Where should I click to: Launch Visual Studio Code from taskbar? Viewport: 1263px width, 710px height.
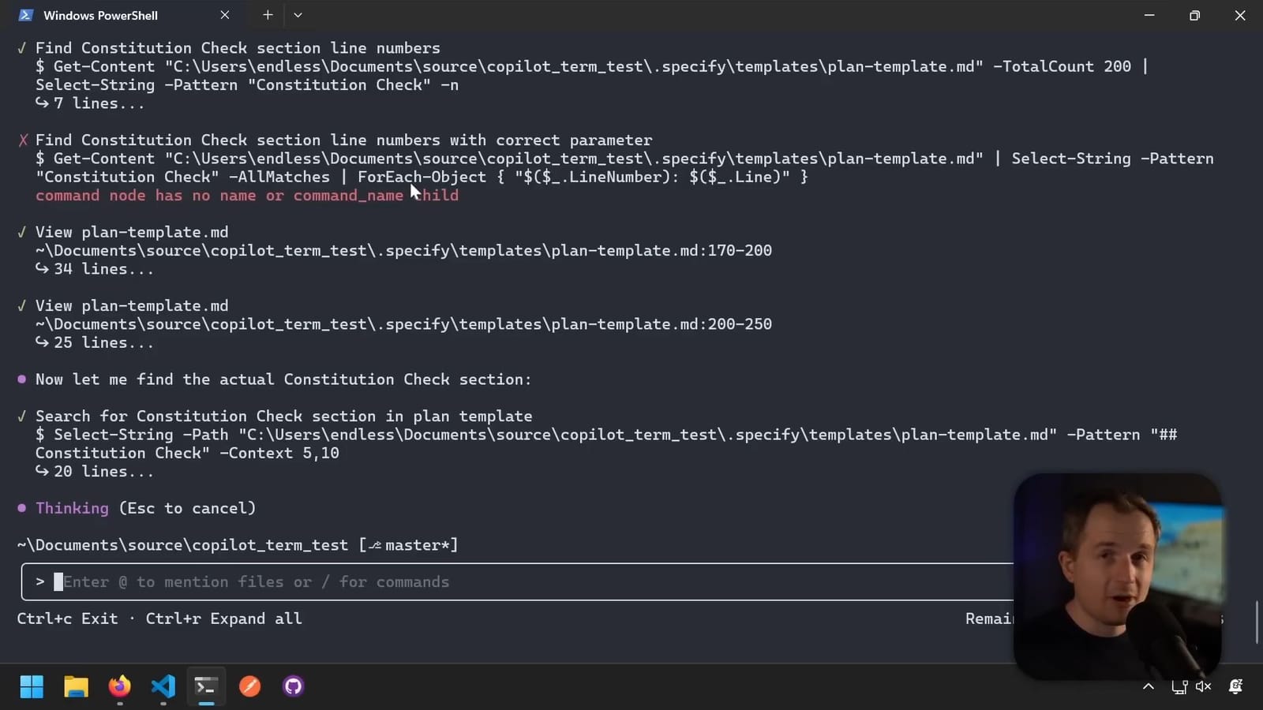[x=163, y=686]
